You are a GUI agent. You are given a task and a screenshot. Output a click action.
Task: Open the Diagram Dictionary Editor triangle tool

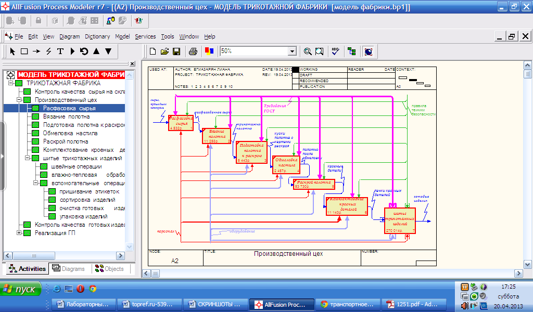(x=72, y=51)
